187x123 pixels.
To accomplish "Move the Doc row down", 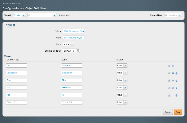I will (x=173, y=66).
